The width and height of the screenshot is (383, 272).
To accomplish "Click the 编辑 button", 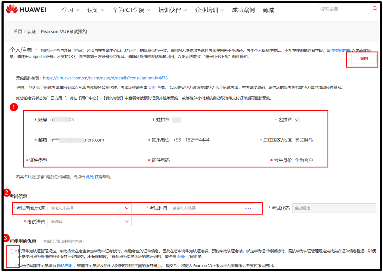I will point(364,59).
